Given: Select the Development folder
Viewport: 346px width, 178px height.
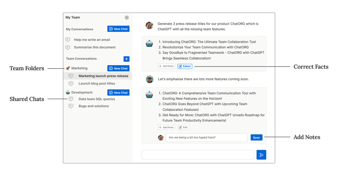Looking at the screenshot, I should coord(82,92).
